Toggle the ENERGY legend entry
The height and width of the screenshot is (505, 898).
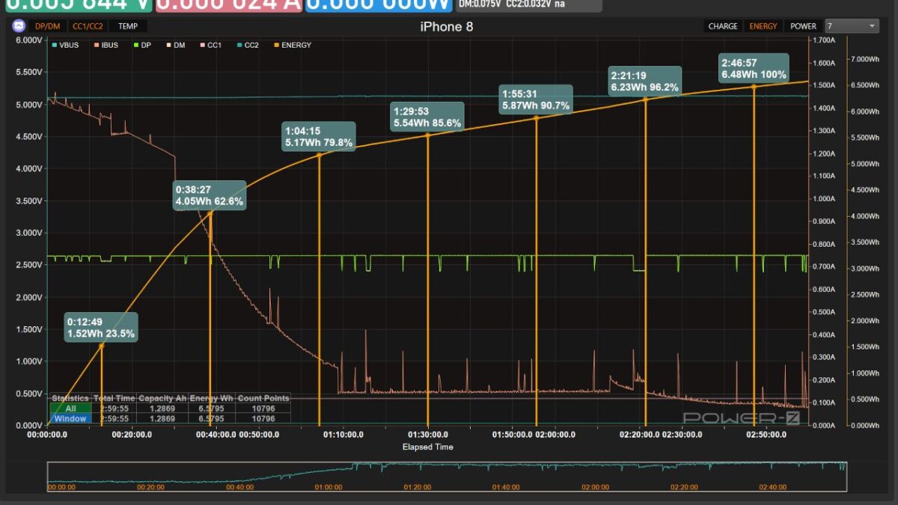pos(292,45)
